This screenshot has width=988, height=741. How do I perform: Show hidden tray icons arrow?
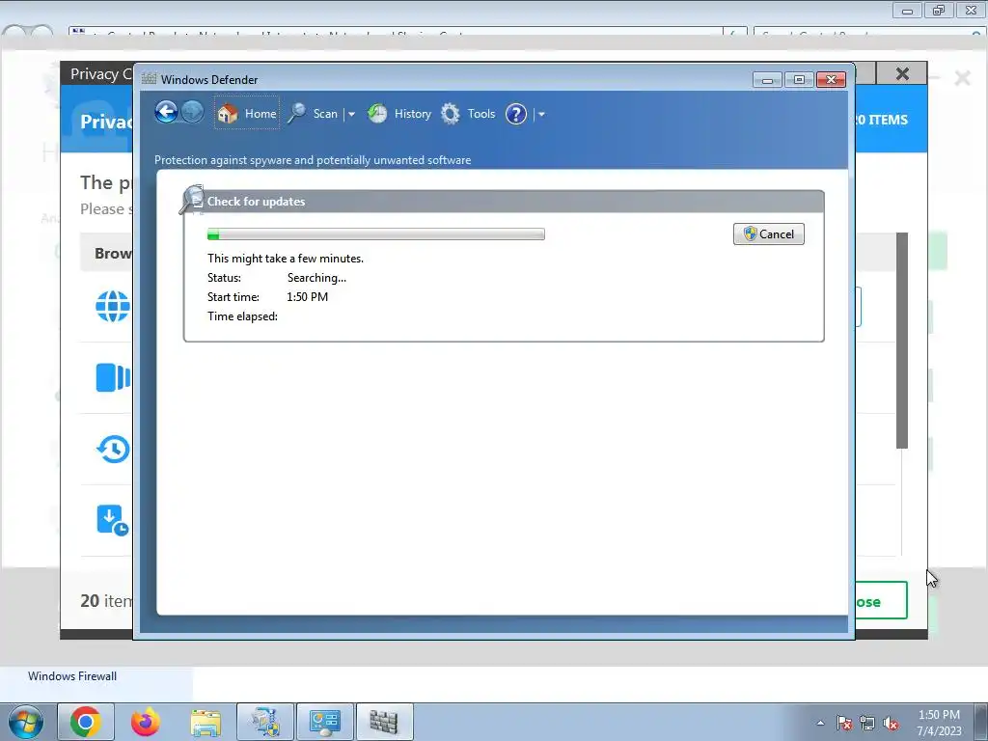click(x=820, y=723)
